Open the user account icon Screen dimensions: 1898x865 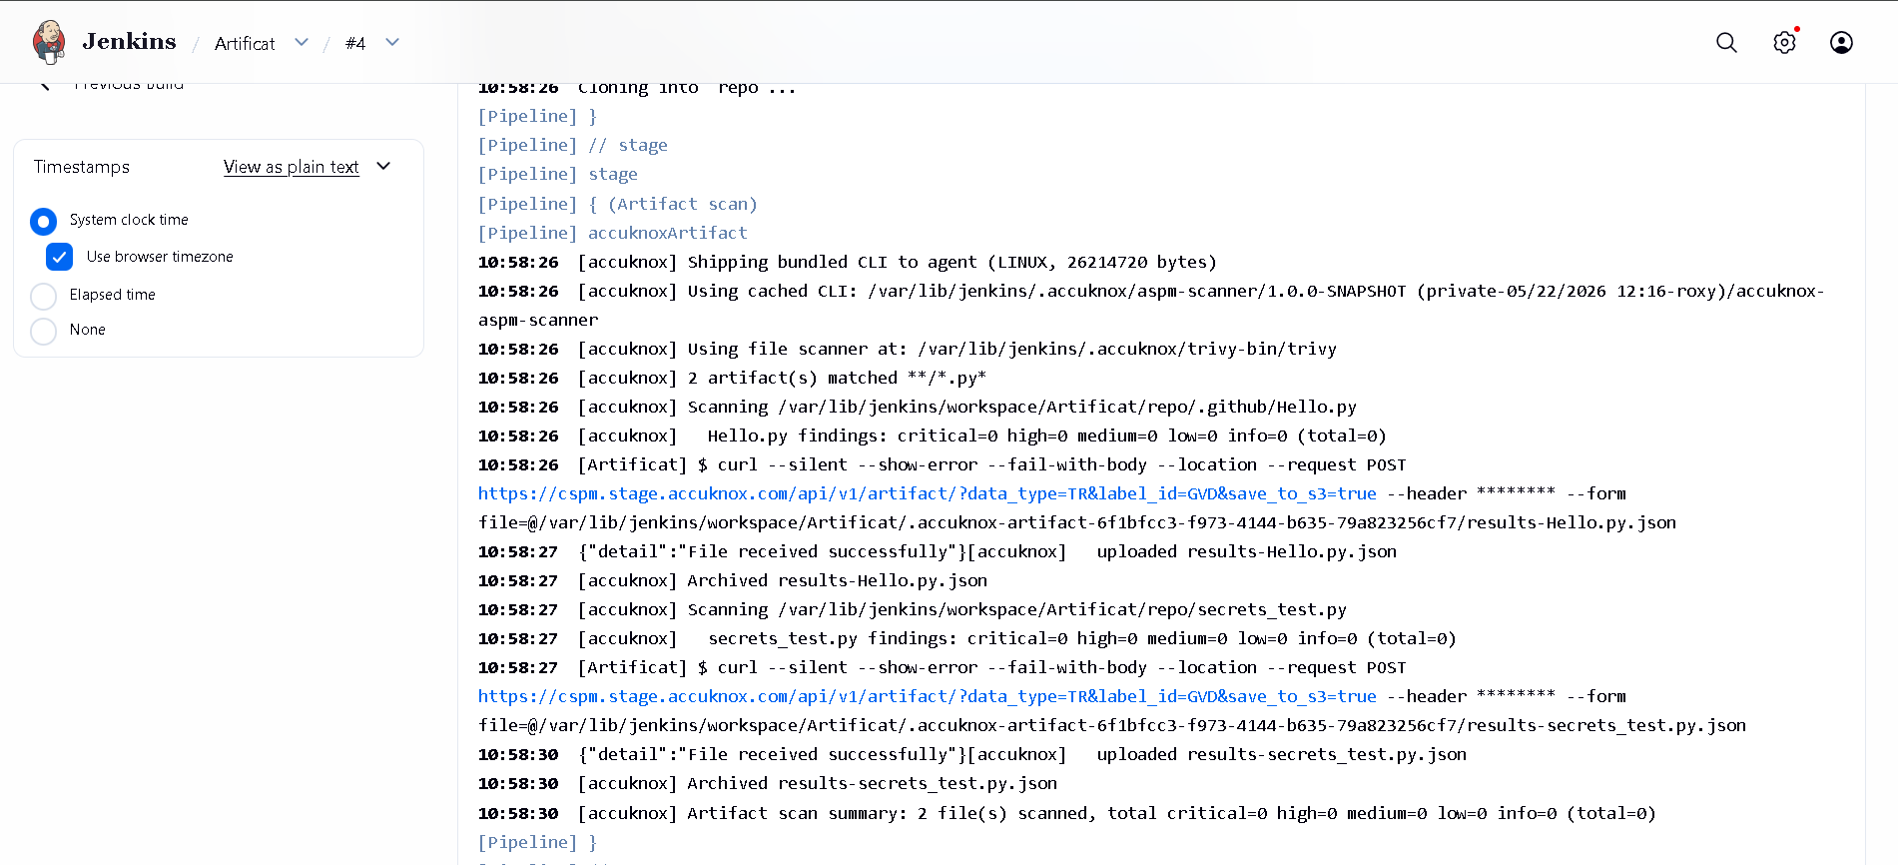[1841, 42]
